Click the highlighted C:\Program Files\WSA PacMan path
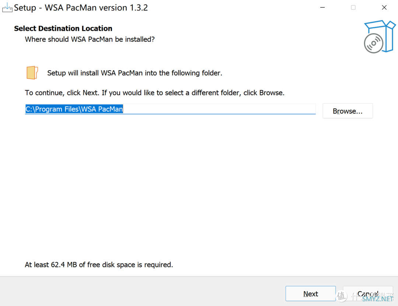This screenshot has height=306, width=398. point(74,109)
